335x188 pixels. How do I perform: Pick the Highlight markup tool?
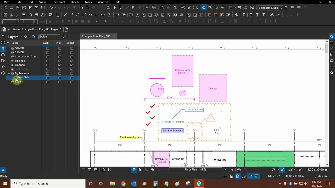12,15
